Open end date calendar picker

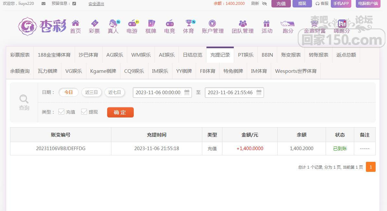pos(259,93)
